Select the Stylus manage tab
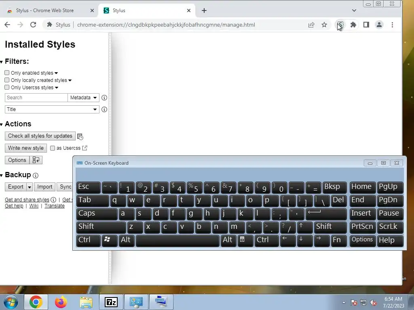414x310 pixels. coord(147,10)
